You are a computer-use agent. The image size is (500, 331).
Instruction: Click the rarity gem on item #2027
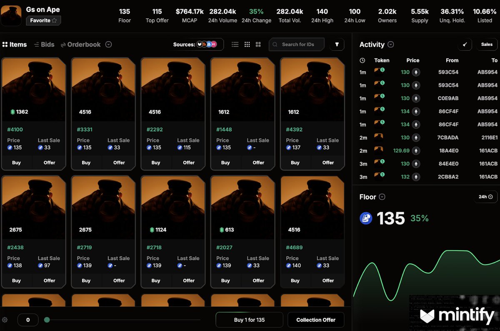coord(222,230)
